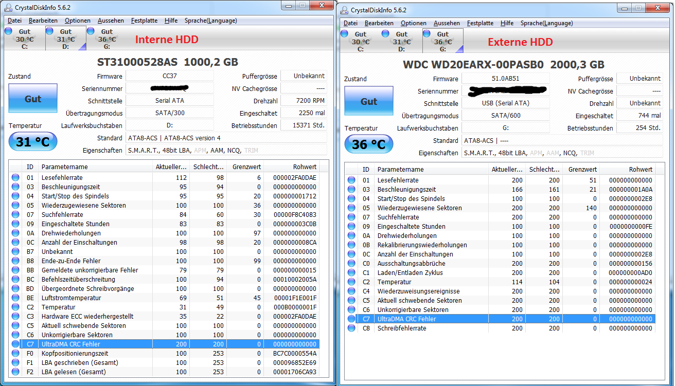Screen dimensions: 675x386
Task: Select drive D: tab in left window
Action: point(65,39)
